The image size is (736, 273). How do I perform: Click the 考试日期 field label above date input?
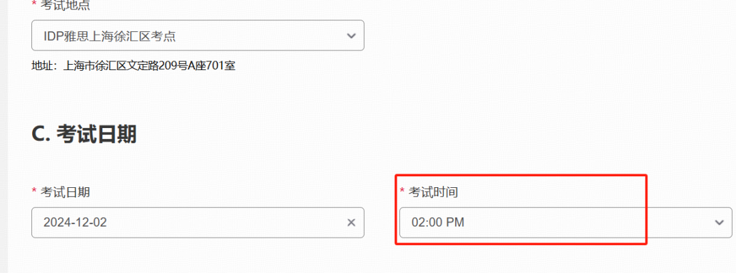(x=65, y=192)
